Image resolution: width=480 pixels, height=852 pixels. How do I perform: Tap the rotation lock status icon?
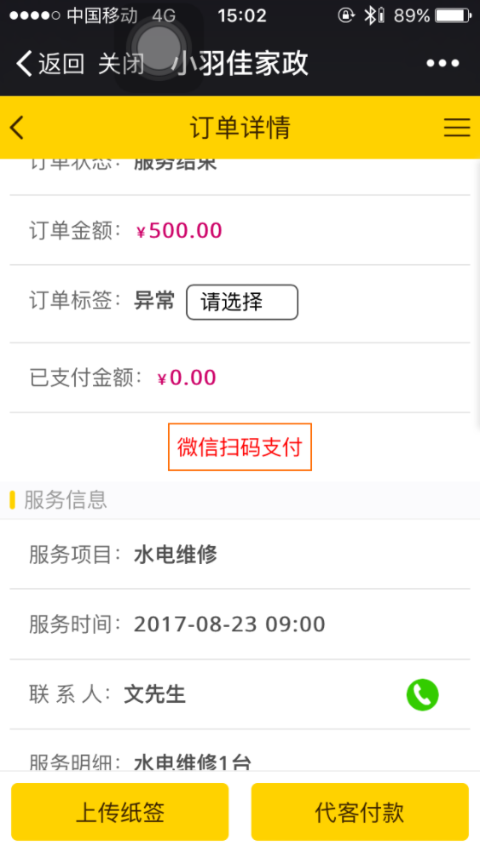click(x=346, y=15)
